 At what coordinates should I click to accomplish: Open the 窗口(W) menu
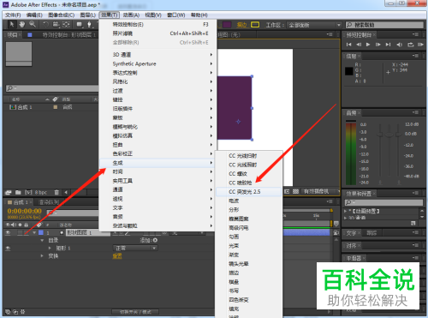(x=176, y=15)
